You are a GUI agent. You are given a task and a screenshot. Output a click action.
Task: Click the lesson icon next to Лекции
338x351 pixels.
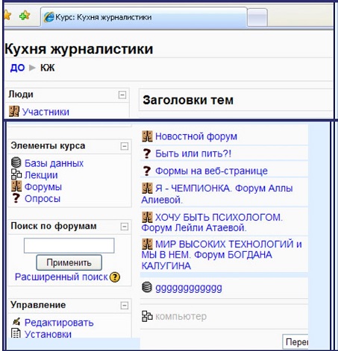(16, 174)
